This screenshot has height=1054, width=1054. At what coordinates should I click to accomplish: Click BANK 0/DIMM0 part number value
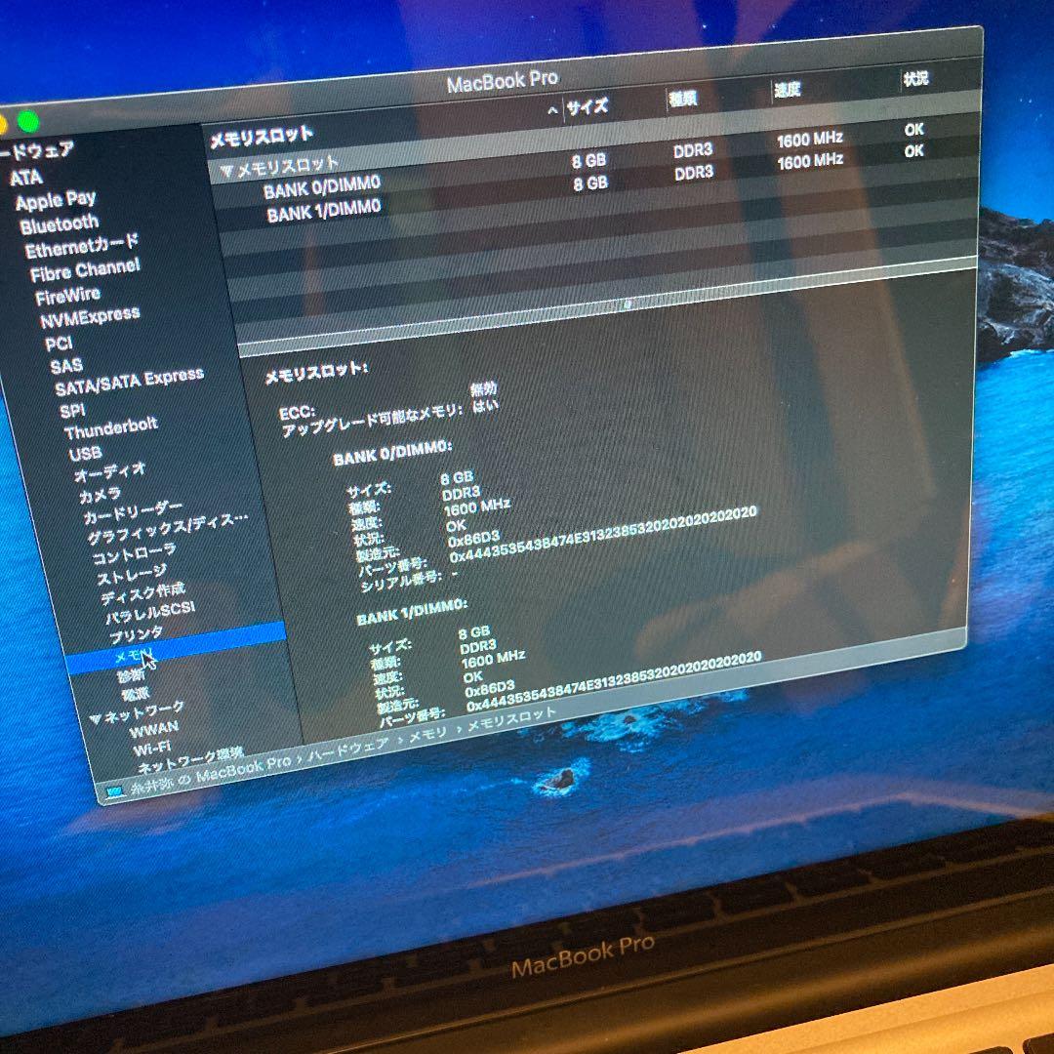(x=603, y=536)
